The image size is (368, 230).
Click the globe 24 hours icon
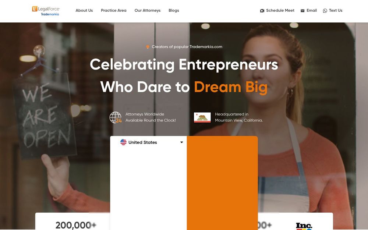[x=116, y=117]
